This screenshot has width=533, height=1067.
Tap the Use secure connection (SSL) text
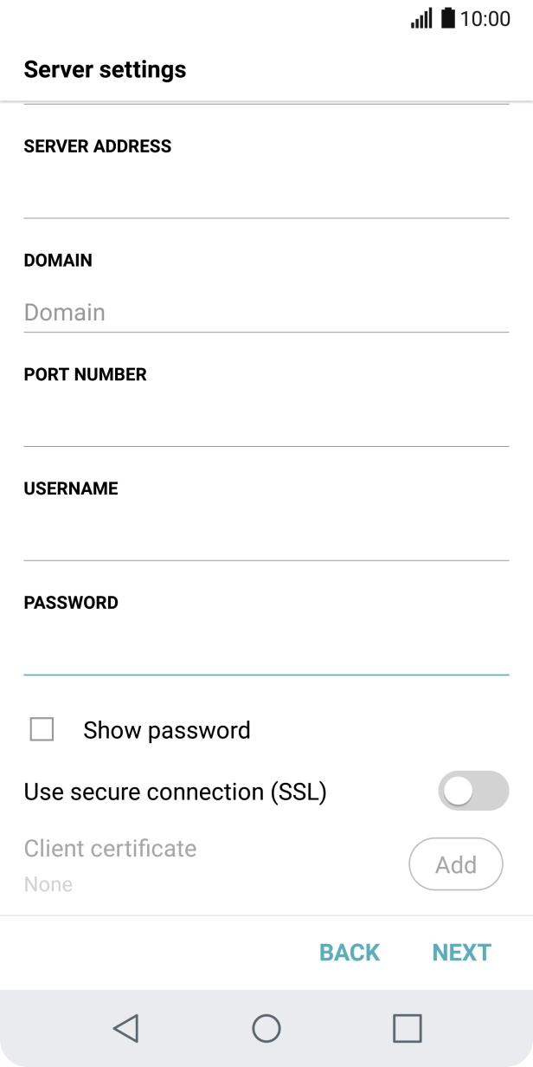click(175, 792)
